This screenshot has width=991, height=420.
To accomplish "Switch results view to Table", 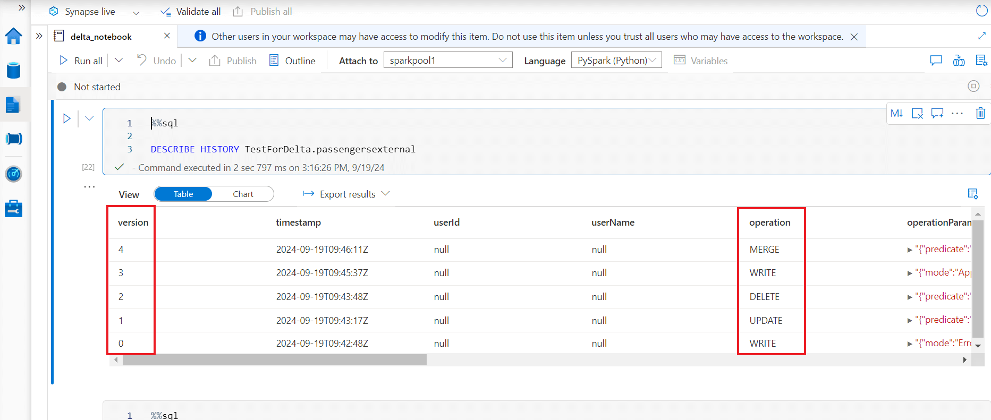I will [x=183, y=194].
